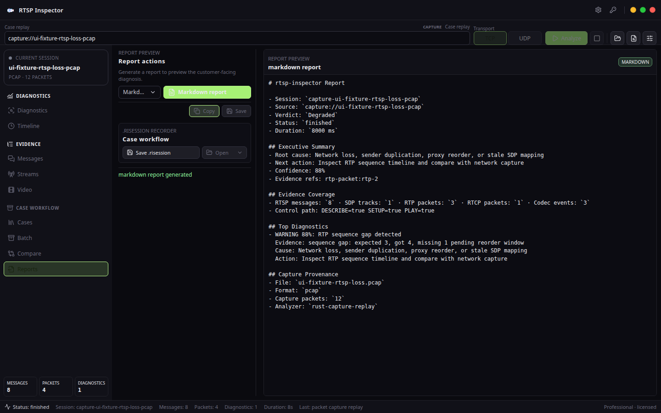Click the Case Workflow section header icon
661x413 pixels.
tap(10, 208)
